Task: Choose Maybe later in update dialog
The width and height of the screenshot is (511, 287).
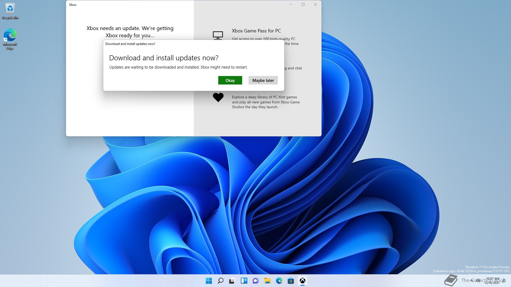Action: pos(263,80)
